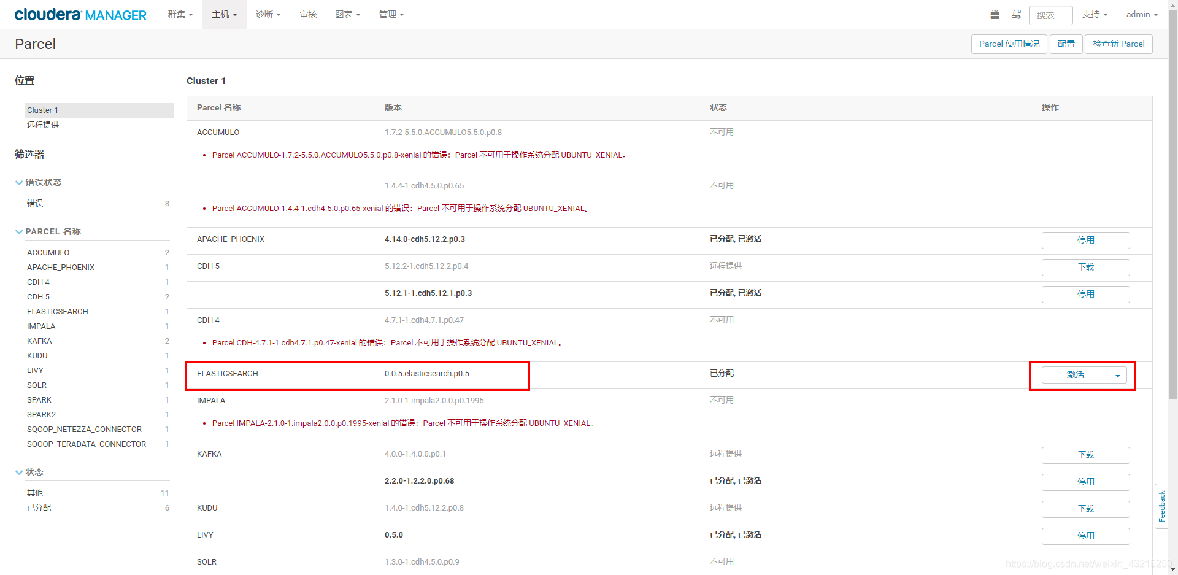
Task: Click the 配置 button
Action: [1066, 44]
